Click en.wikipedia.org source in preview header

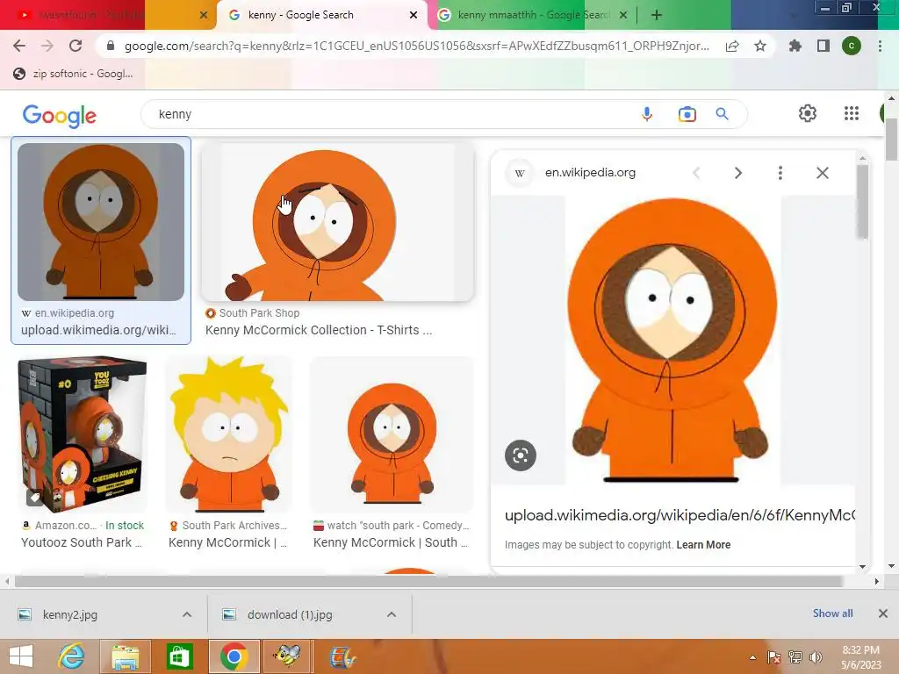pyautogui.click(x=590, y=173)
